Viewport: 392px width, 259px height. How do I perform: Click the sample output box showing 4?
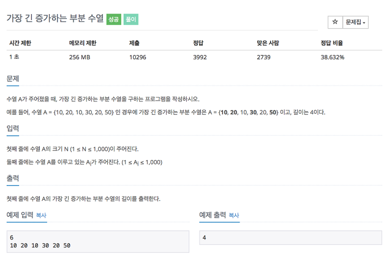(x=290, y=238)
